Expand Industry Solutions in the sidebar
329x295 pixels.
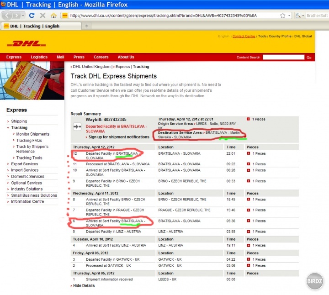click(x=27, y=189)
